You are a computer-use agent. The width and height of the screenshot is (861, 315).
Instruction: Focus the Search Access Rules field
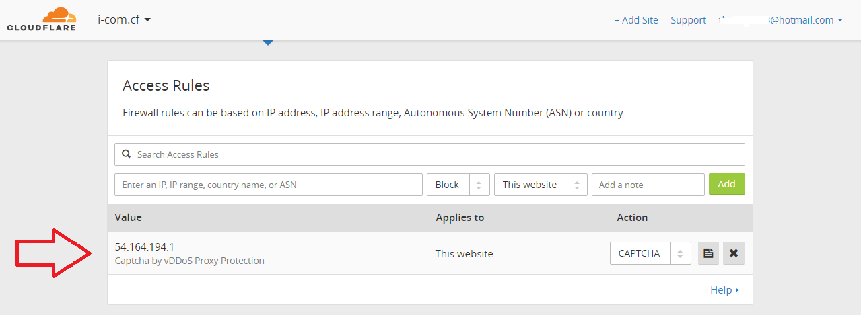click(x=438, y=154)
